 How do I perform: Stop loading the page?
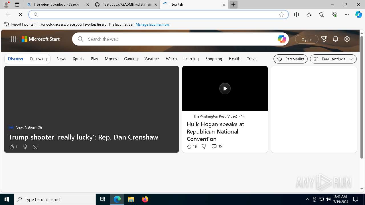tap(21, 15)
